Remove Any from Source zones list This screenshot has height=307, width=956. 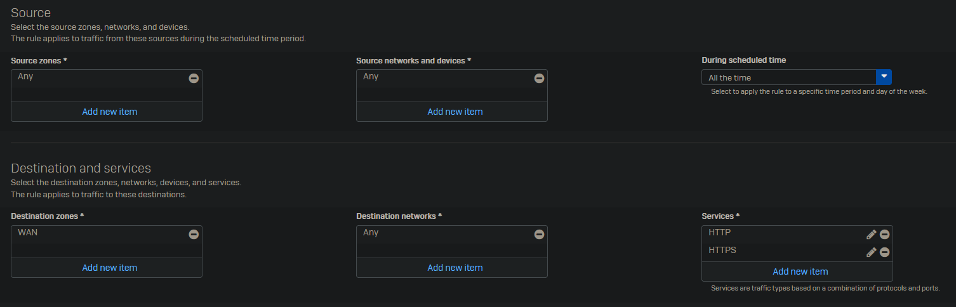tap(194, 78)
